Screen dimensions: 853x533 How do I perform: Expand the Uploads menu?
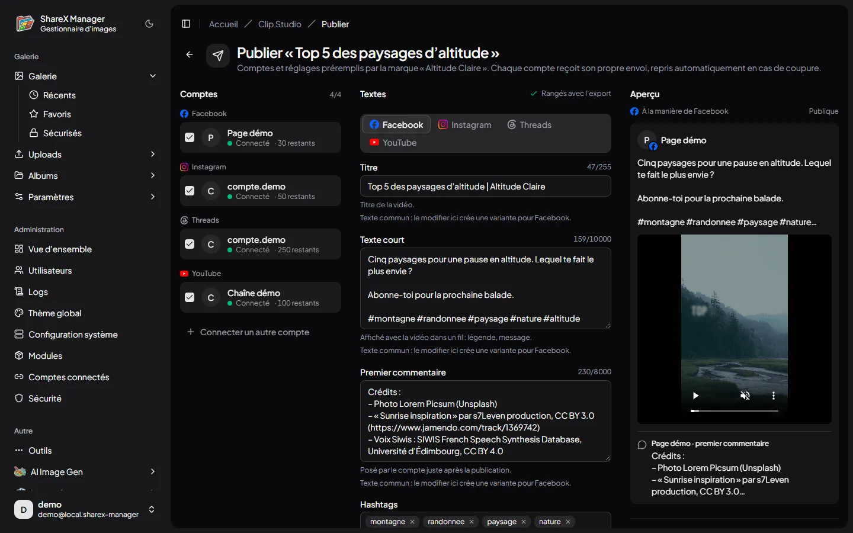[153, 155]
